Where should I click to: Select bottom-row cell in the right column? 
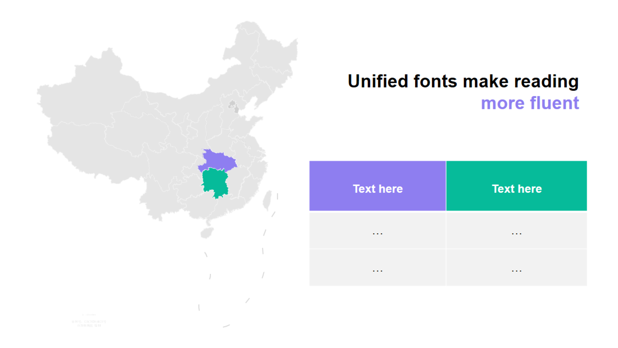(516, 268)
